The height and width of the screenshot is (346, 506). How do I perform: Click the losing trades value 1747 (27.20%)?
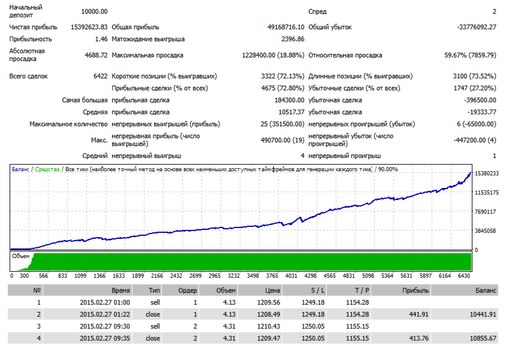point(475,88)
